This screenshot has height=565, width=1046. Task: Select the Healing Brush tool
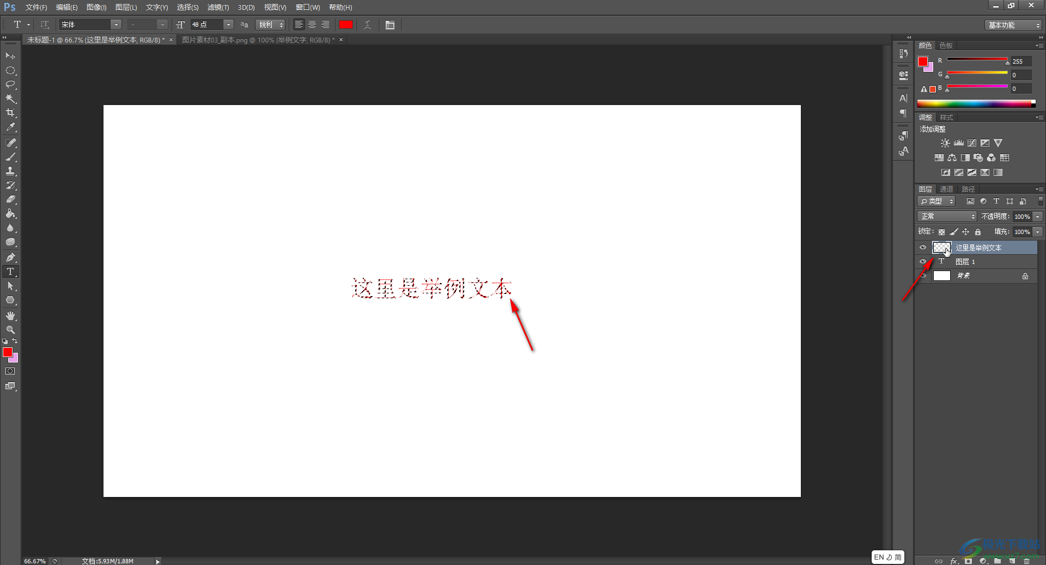tap(10, 143)
